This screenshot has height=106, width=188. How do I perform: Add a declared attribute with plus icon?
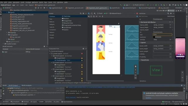[170, 22]
